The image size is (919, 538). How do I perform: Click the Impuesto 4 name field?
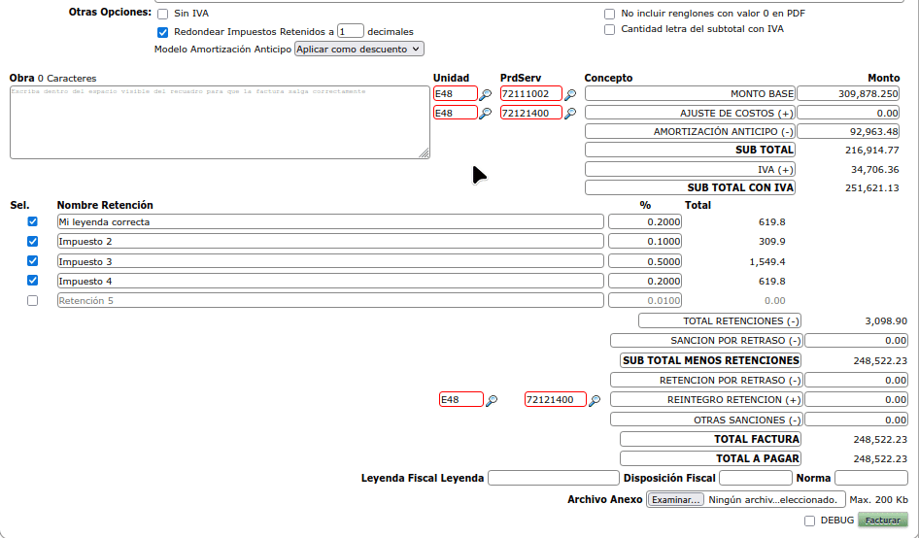(x=330, y=281)
